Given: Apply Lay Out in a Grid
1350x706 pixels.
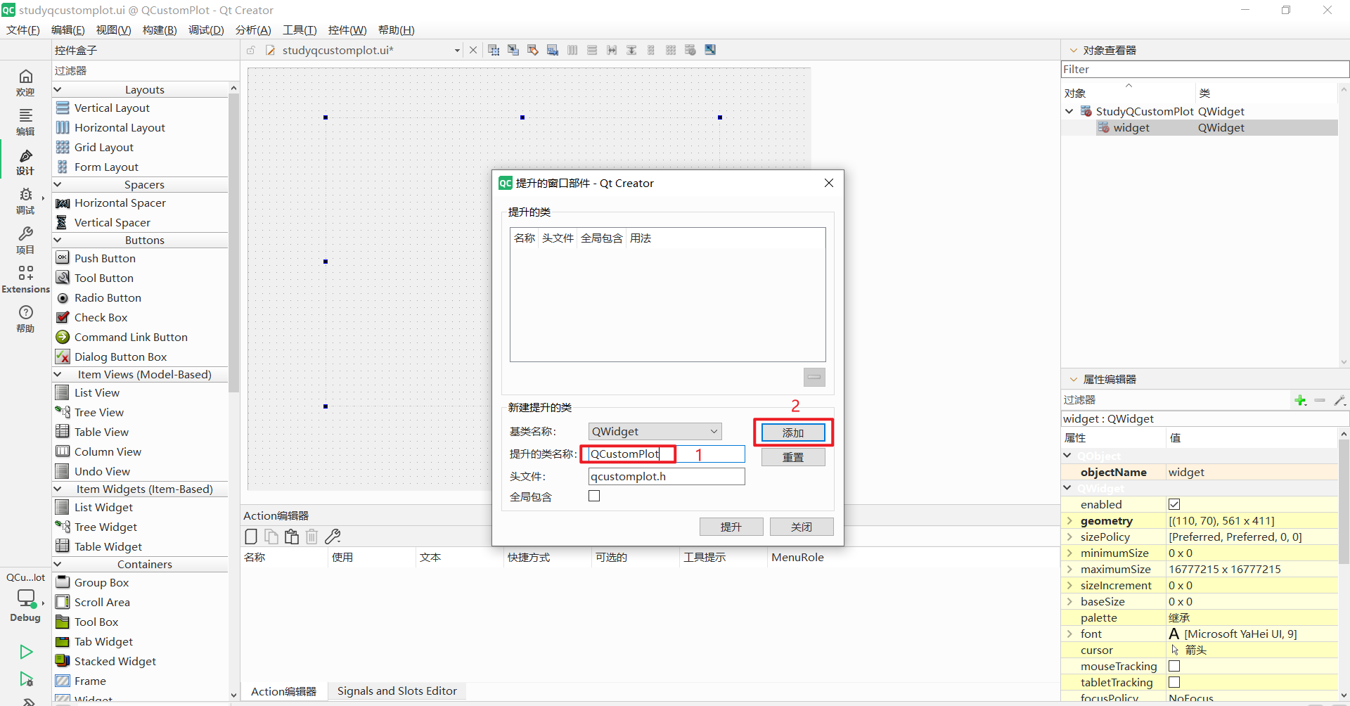Looking at the screenshot, I should pyautogui.click(x=671, y=50).
